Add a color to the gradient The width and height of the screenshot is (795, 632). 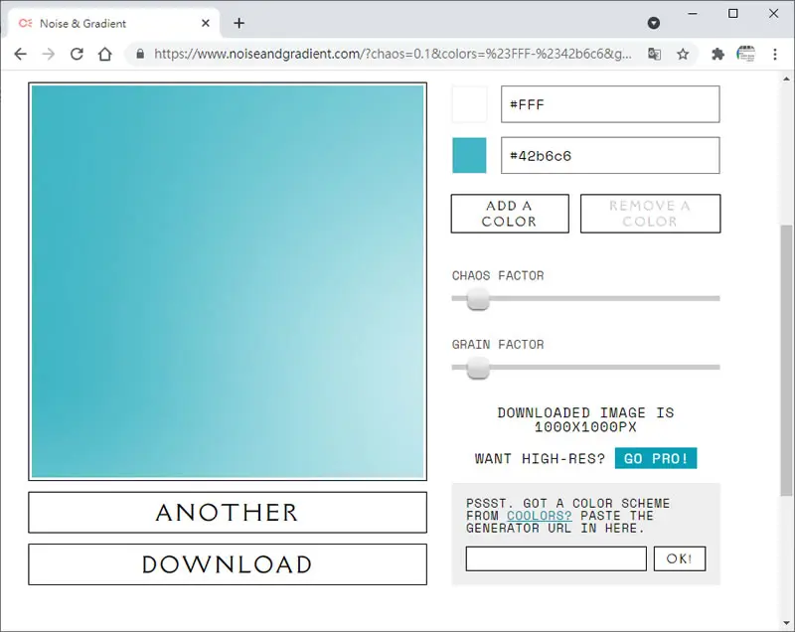coord(510,214)
